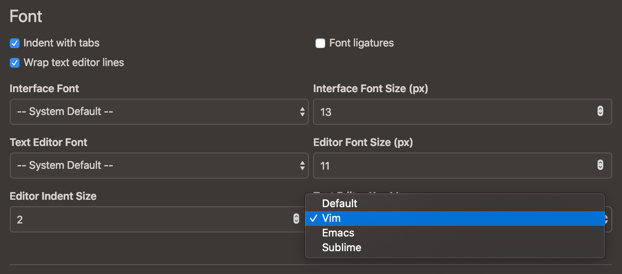Uncheck Indent with tabs checkbox
Screen dimensions: 622x274
click(x=15, y=43)
